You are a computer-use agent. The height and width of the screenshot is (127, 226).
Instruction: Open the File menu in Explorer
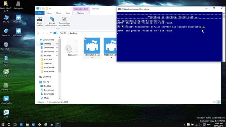tap(40, 13)
